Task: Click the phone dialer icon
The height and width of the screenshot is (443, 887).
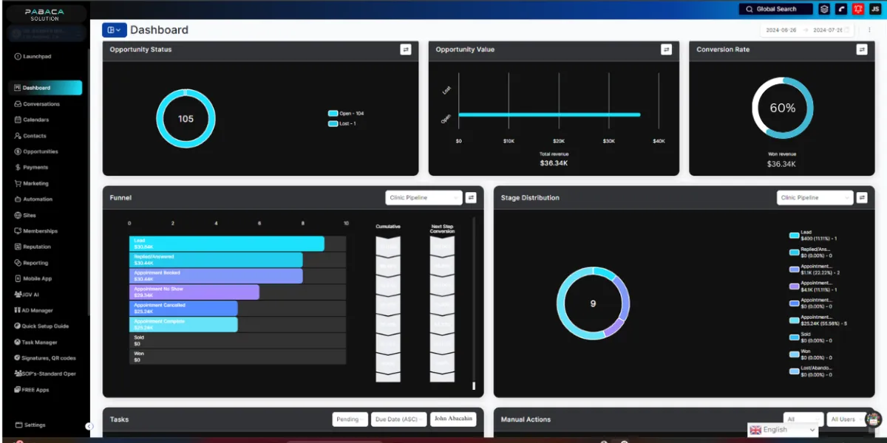Action: [x=841, y=9]
